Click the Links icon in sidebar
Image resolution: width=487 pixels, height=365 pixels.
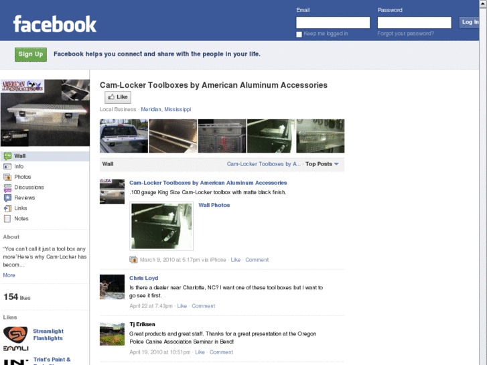click(7, 208)
